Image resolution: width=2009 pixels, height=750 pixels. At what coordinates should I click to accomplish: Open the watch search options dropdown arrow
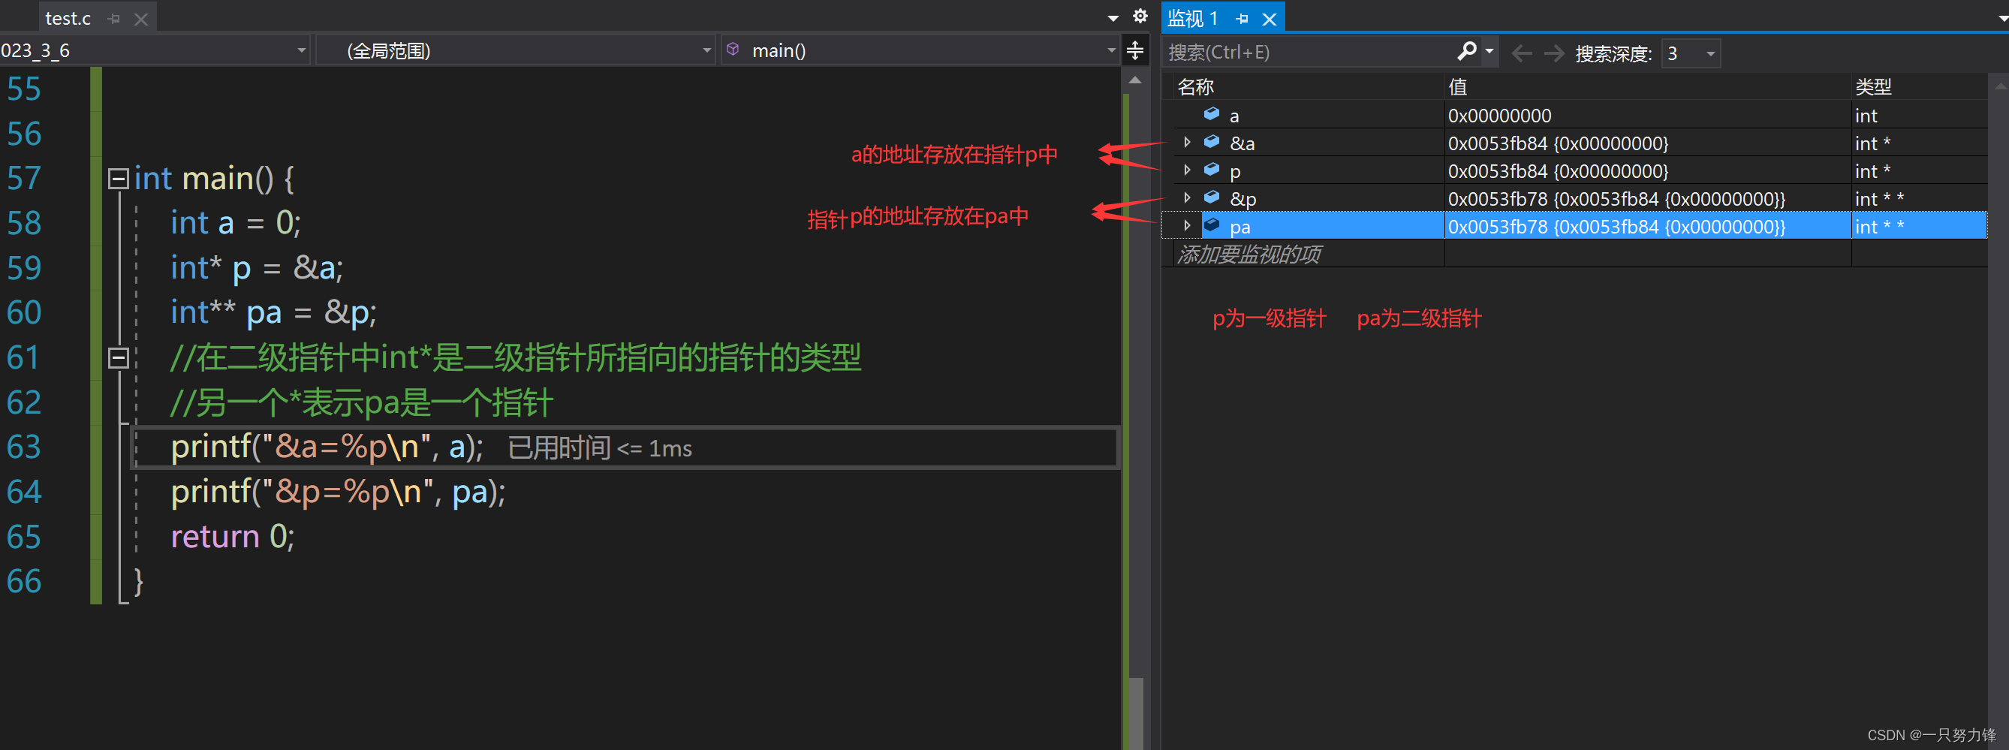(1489, 52)
